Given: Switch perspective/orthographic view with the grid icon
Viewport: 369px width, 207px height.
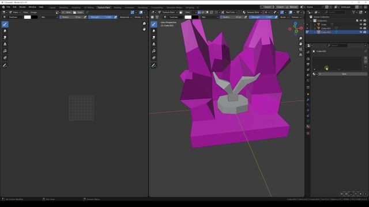Looking at the screenshot, I should 300,55.
